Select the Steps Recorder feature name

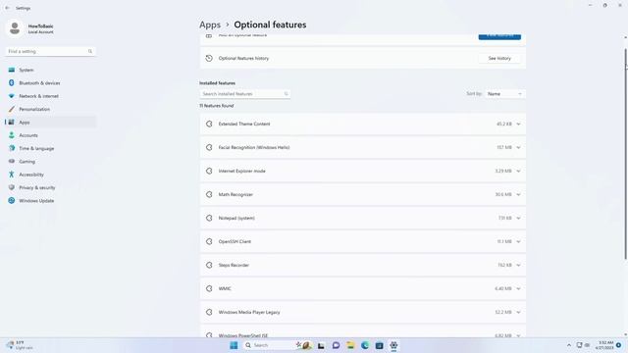pyautogui.click(x=234, y=265)
